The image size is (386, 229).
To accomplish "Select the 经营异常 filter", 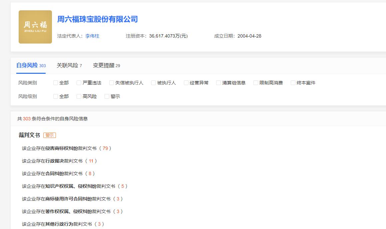I will [186, 82].
